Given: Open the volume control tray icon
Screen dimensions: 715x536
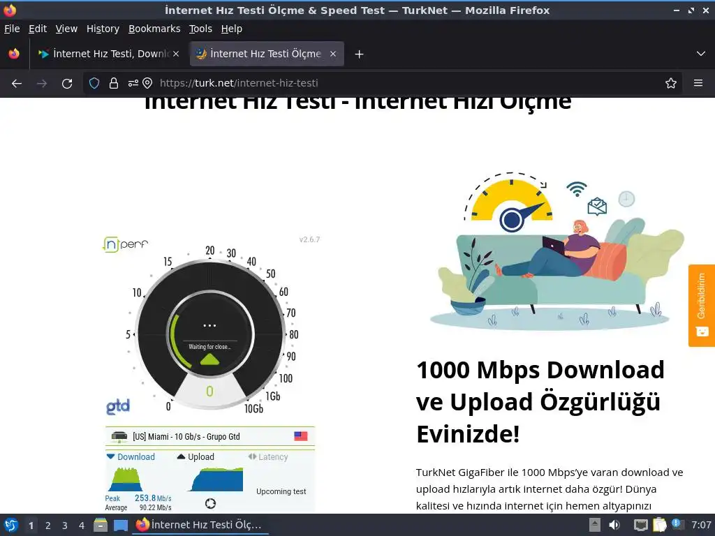Looking at the screenshot, I should pyautogui.click(x=614, y=525).
